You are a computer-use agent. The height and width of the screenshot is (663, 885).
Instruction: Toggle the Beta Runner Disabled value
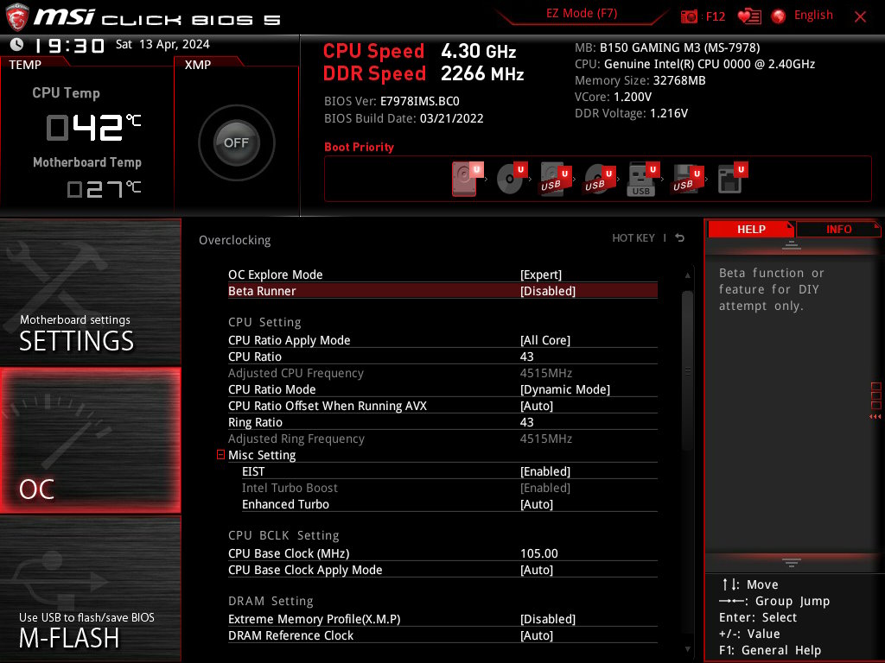coord(547,291)
